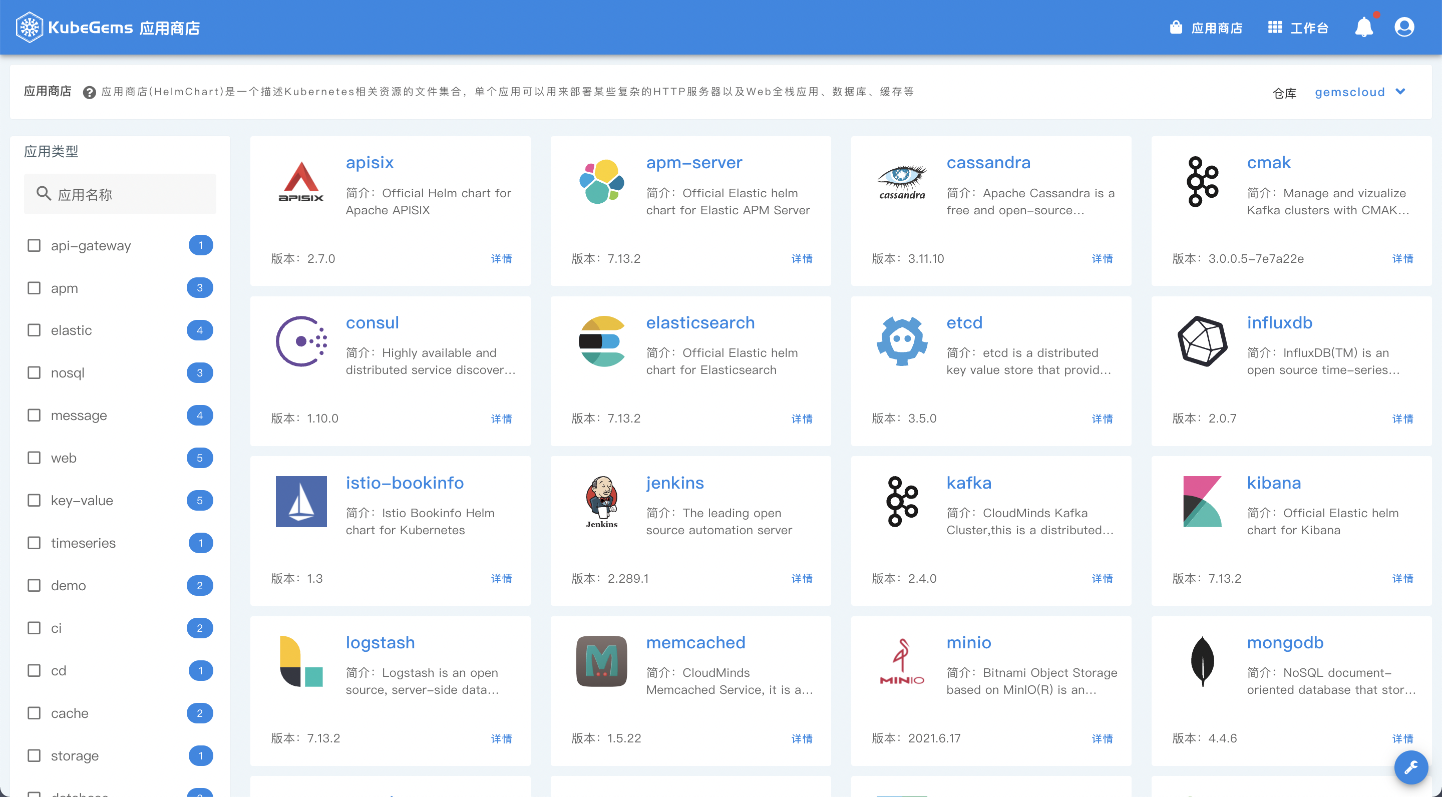Click the mongodb leaf logo
Viewport: 1442px width, 797px height.
pos(1202,661)
